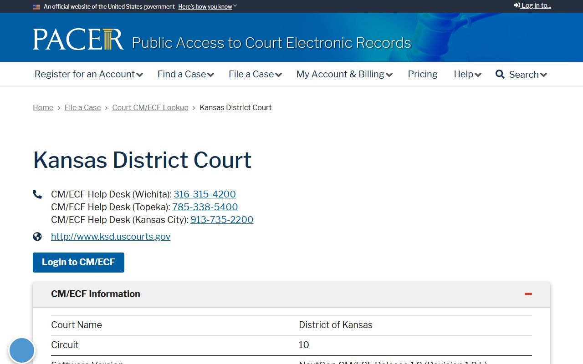The image size is (583, 364).
Task: Click the US flag icon
Action: click(x=36, y=7)
